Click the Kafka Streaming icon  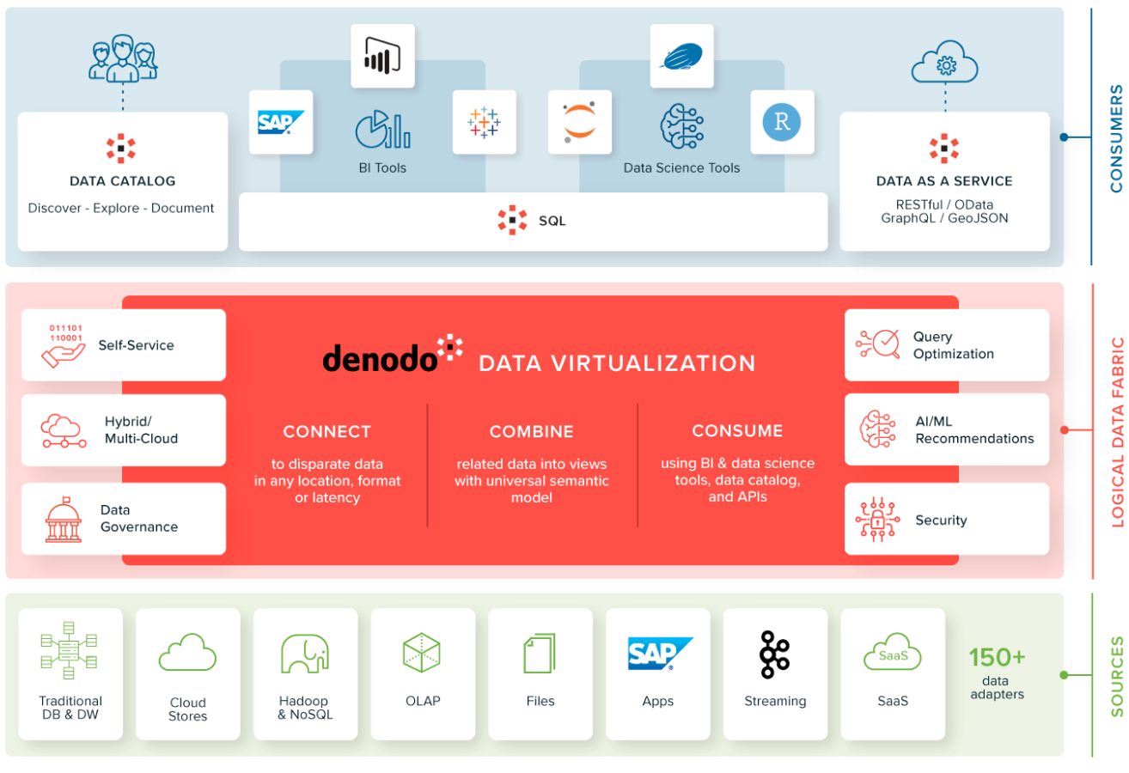click(x=774, y=654)
